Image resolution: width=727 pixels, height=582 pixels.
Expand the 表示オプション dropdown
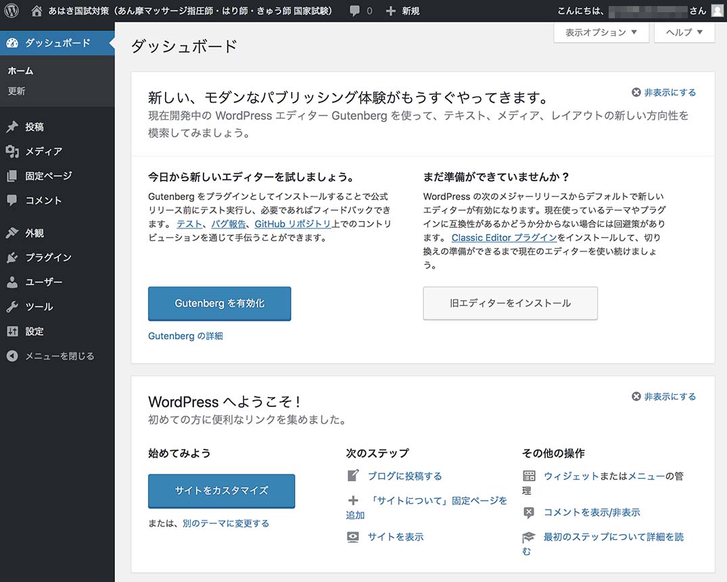click(601, 32)
